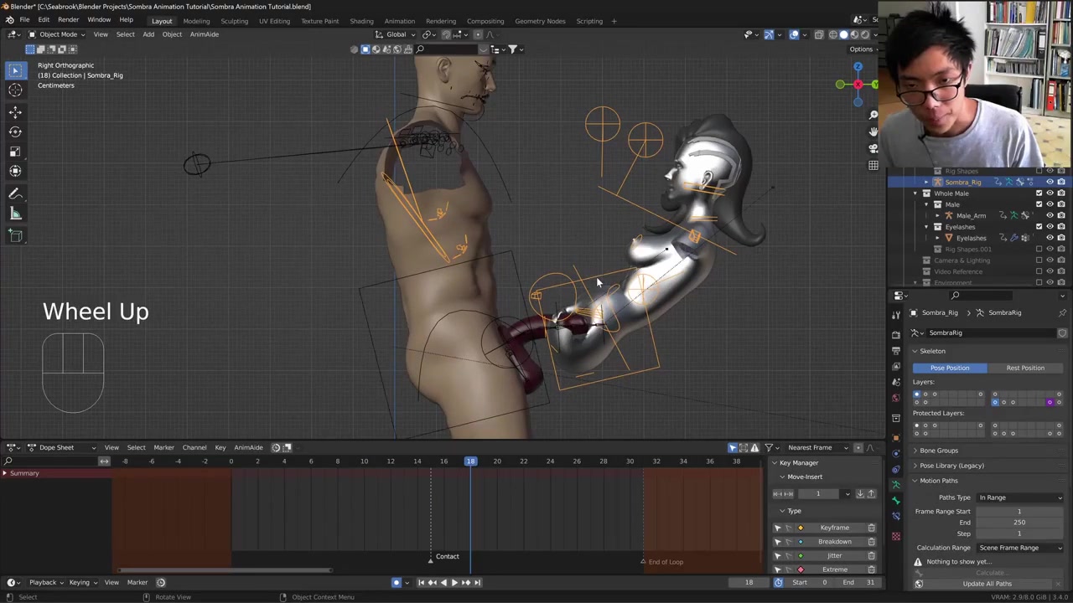Pick the Scale tool in the toolbar
The height and width of the screenshot is (603, 1073).
15,152
